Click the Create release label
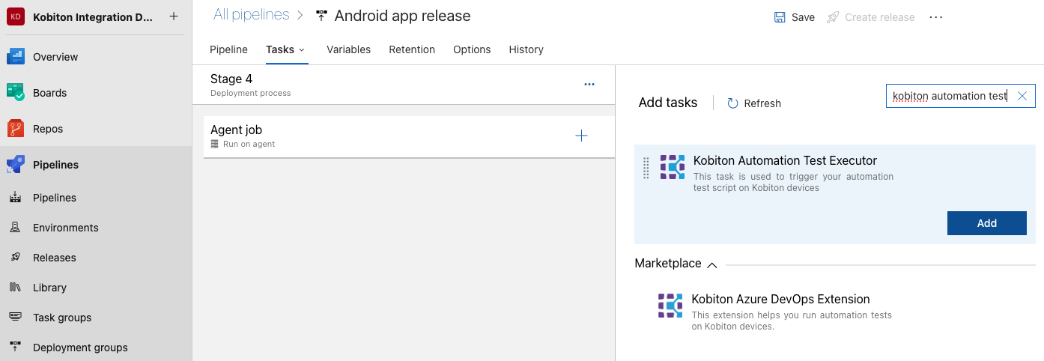This screenshot has height=361, width=1044. tap(879, 17)
